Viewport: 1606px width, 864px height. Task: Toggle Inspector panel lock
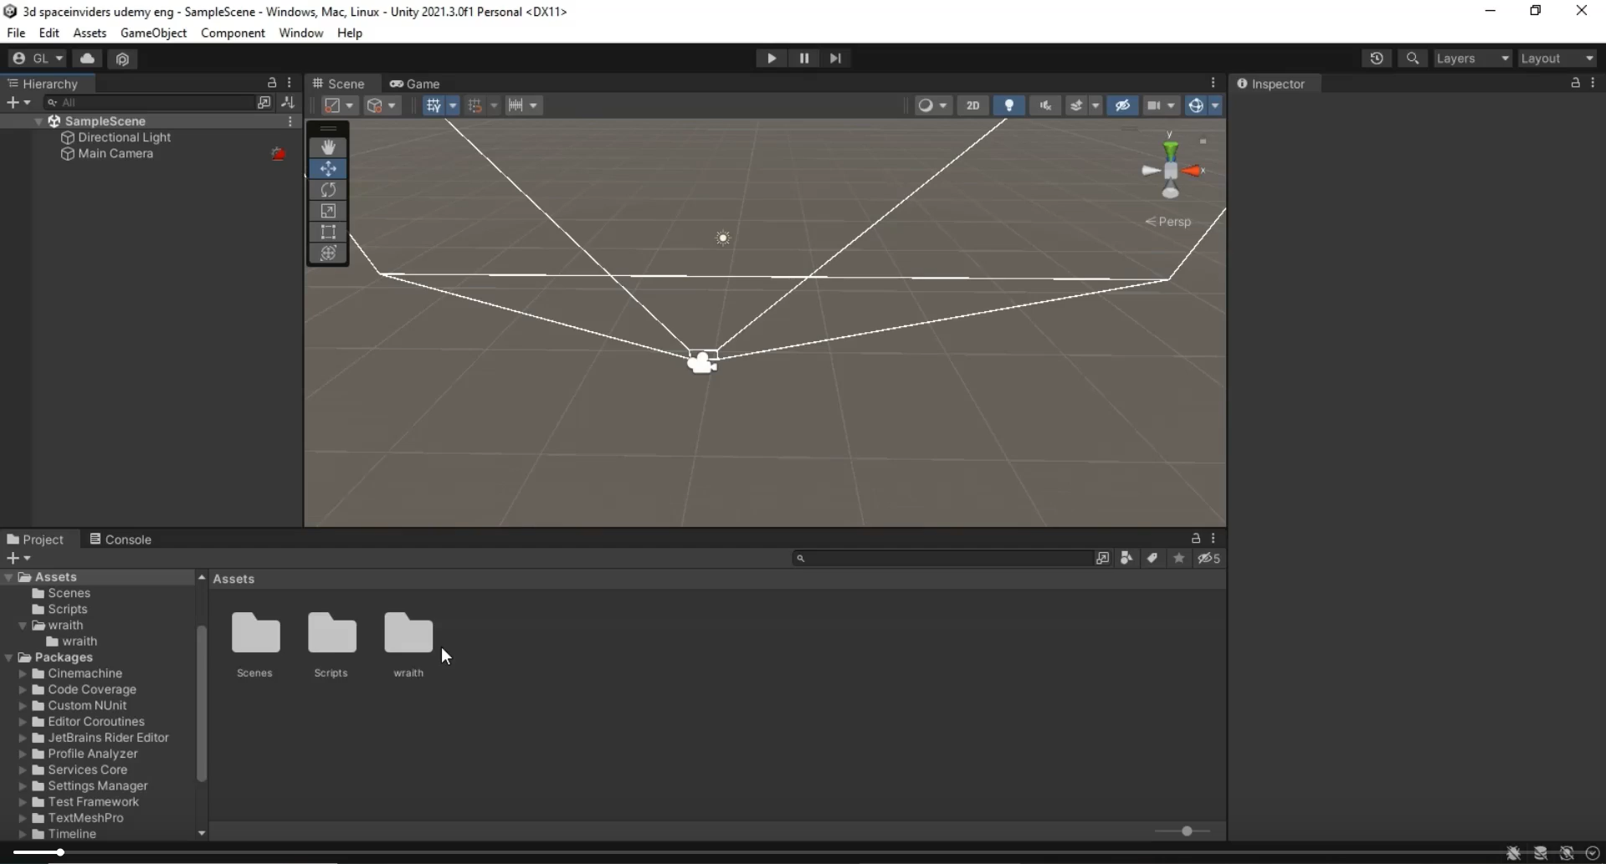click(1575, 83)
